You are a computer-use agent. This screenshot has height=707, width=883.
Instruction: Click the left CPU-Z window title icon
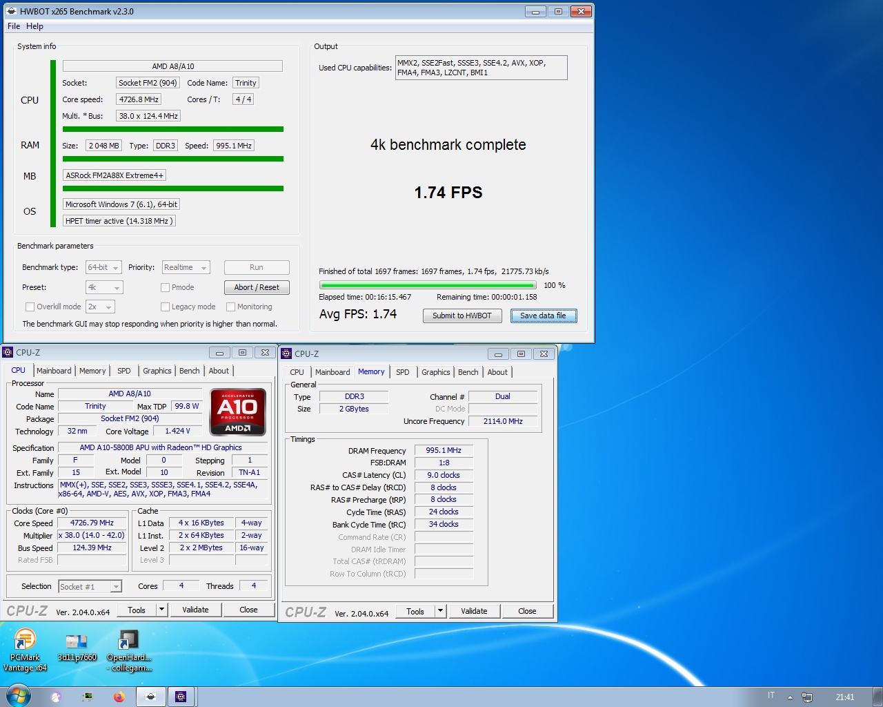(x=8, y=352)
